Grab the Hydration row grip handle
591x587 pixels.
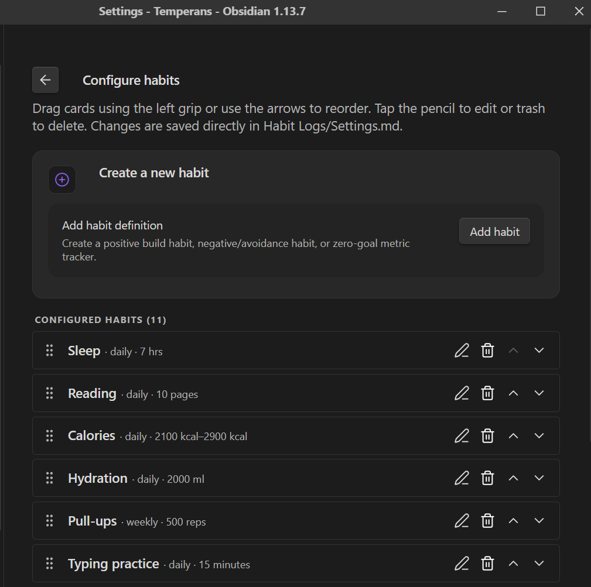pyautogui.click(x=49, y=478)
